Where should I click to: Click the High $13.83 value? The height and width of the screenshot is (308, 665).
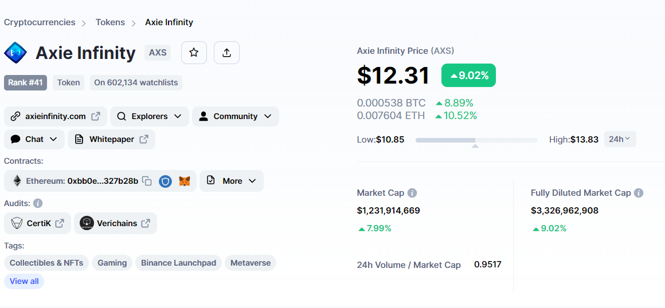coord(584,139)
